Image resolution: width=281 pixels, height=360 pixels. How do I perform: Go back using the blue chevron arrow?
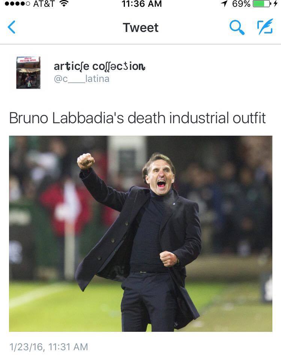[12, 27]
